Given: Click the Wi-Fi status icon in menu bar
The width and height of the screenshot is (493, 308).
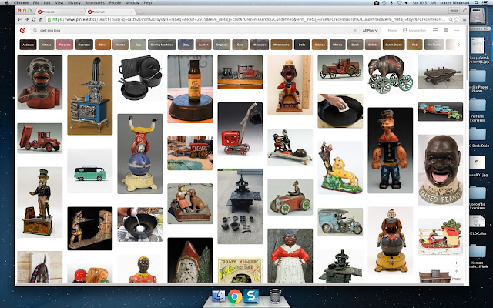Looking at the screenshot, I should (399, 2).
